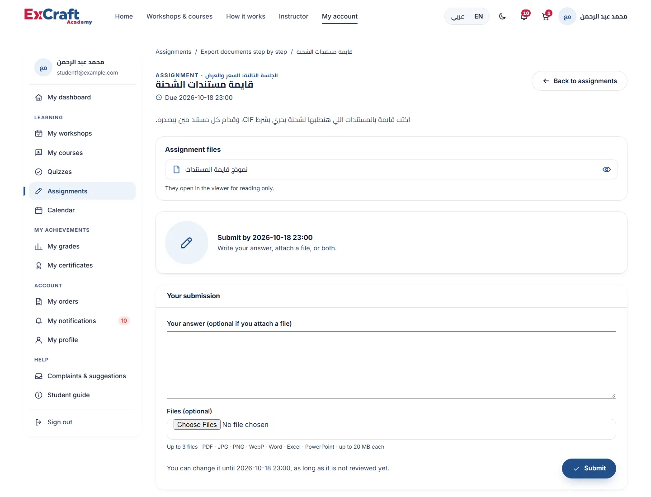651x497 pixels.
Task: Select EN language option
Action: pos(479,16)
